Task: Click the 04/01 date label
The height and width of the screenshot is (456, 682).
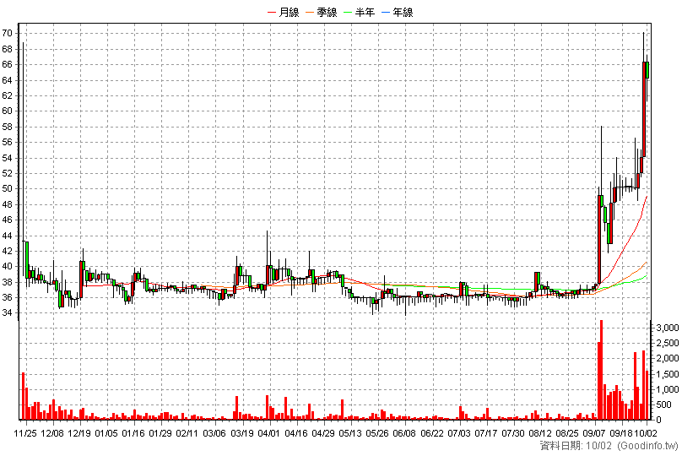Action: tap(268, 433)
